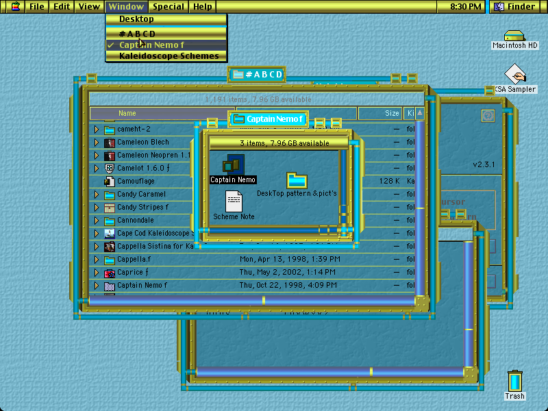Click the # A B C D horizontal scrollbar
Image resolution: width=548 pixels, height=411 pixels.
[x=251, y=301]
